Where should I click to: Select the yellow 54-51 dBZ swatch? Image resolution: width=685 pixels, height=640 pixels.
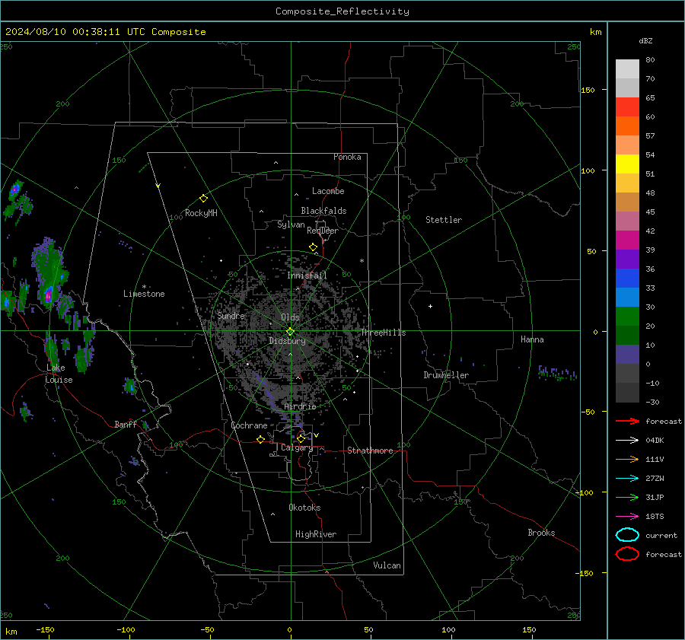627,164
